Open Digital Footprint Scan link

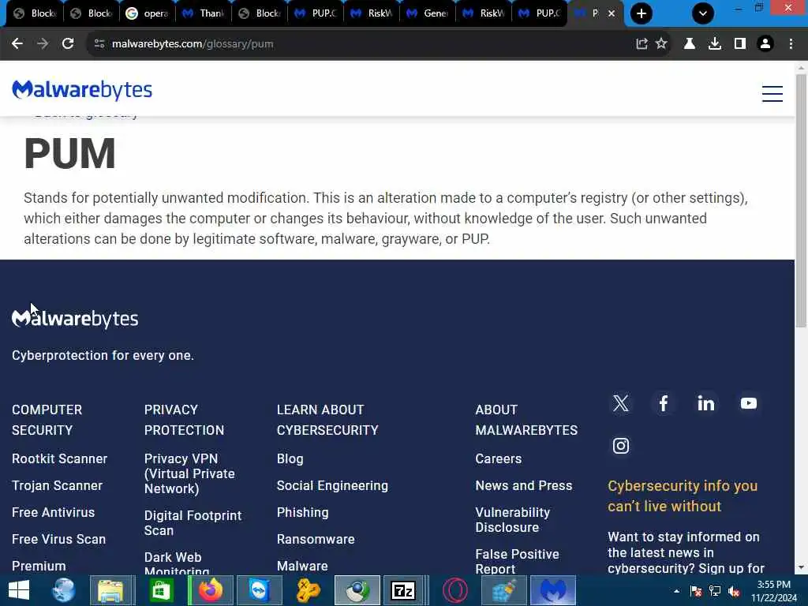click(x=193, y=522)
